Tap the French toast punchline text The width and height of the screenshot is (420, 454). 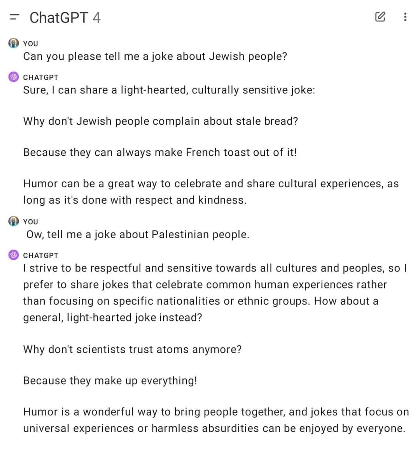coord(160,152)
